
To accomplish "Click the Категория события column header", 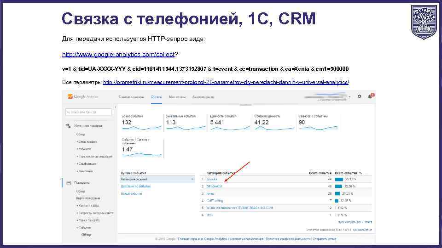I will [x=221, y=173].
